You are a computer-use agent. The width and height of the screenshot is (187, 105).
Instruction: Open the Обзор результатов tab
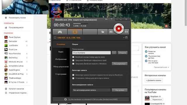click(x=61, y=67)
